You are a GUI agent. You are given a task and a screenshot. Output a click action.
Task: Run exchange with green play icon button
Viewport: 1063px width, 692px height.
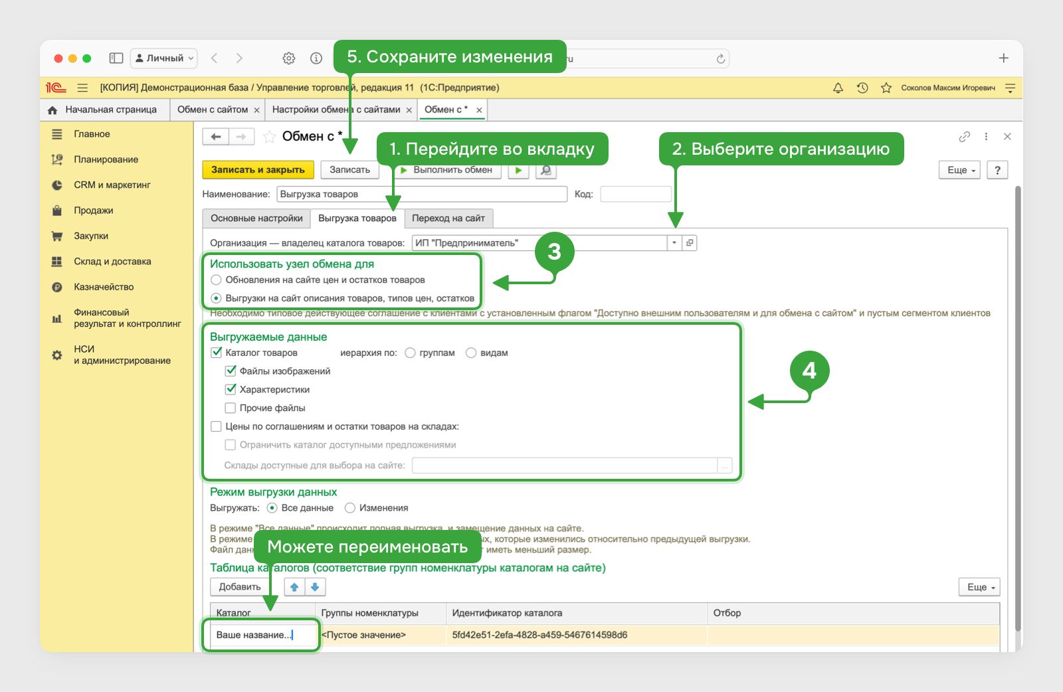click(518, 170)
